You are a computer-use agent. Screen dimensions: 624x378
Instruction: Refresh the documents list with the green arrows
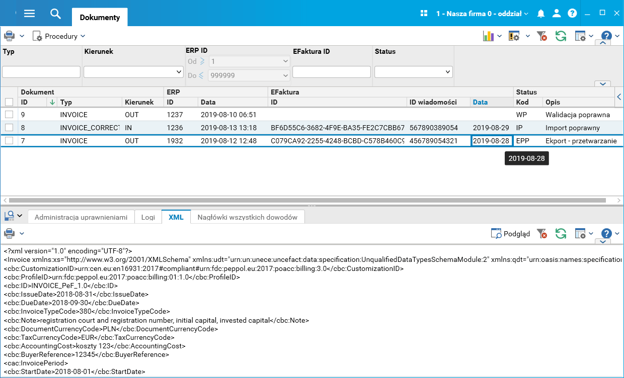click(561, 36)
